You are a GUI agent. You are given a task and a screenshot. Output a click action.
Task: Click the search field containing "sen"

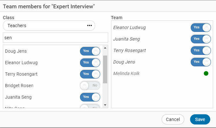55,38
